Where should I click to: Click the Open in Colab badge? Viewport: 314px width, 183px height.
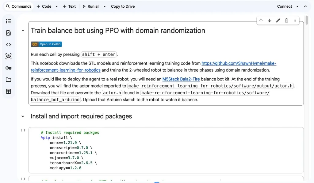(46, 44)
